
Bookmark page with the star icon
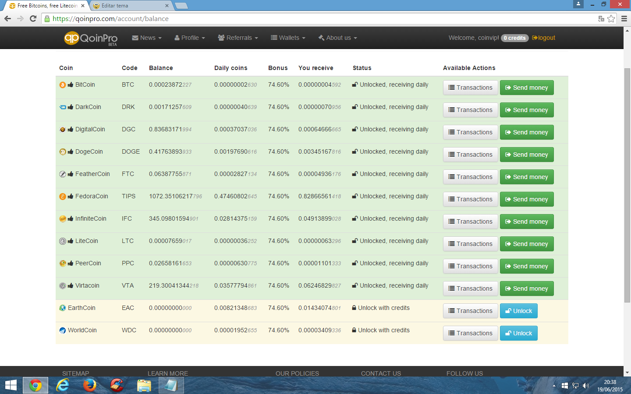tap(611, 18)
